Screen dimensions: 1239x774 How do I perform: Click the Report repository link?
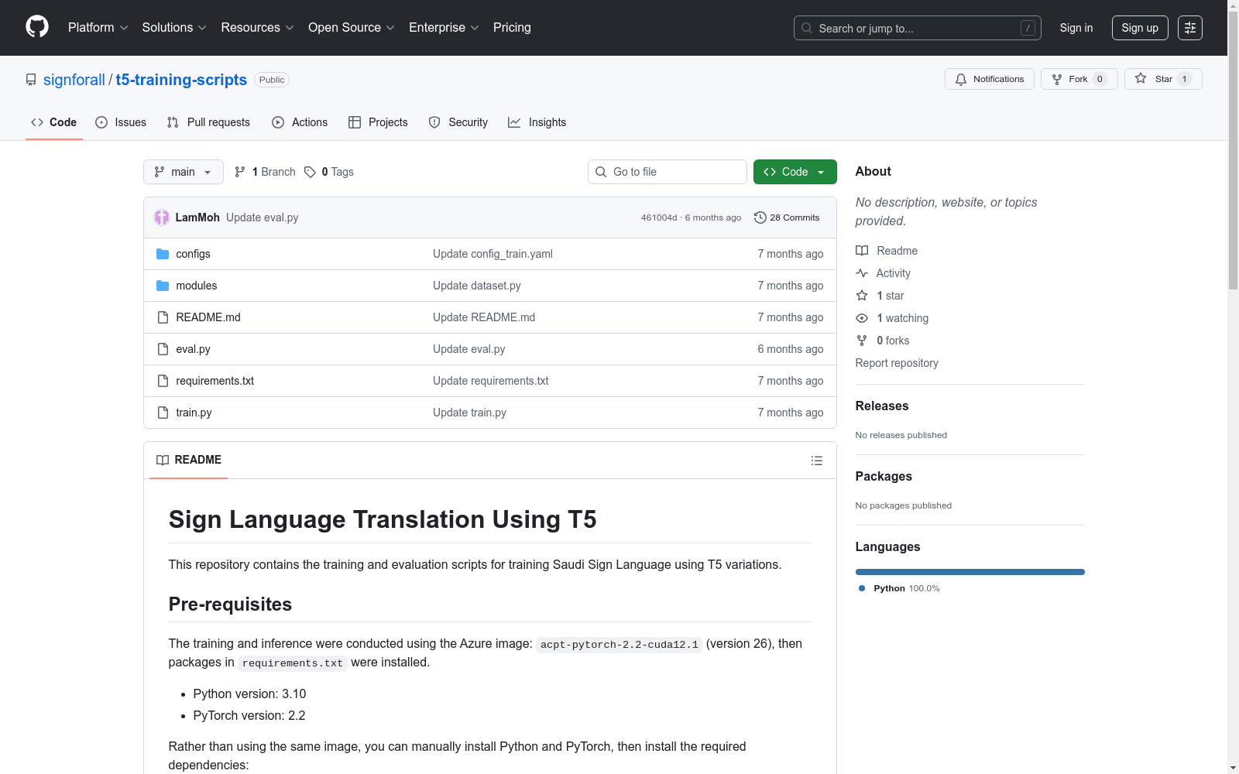pyautogui.click(x=897, y=363)
